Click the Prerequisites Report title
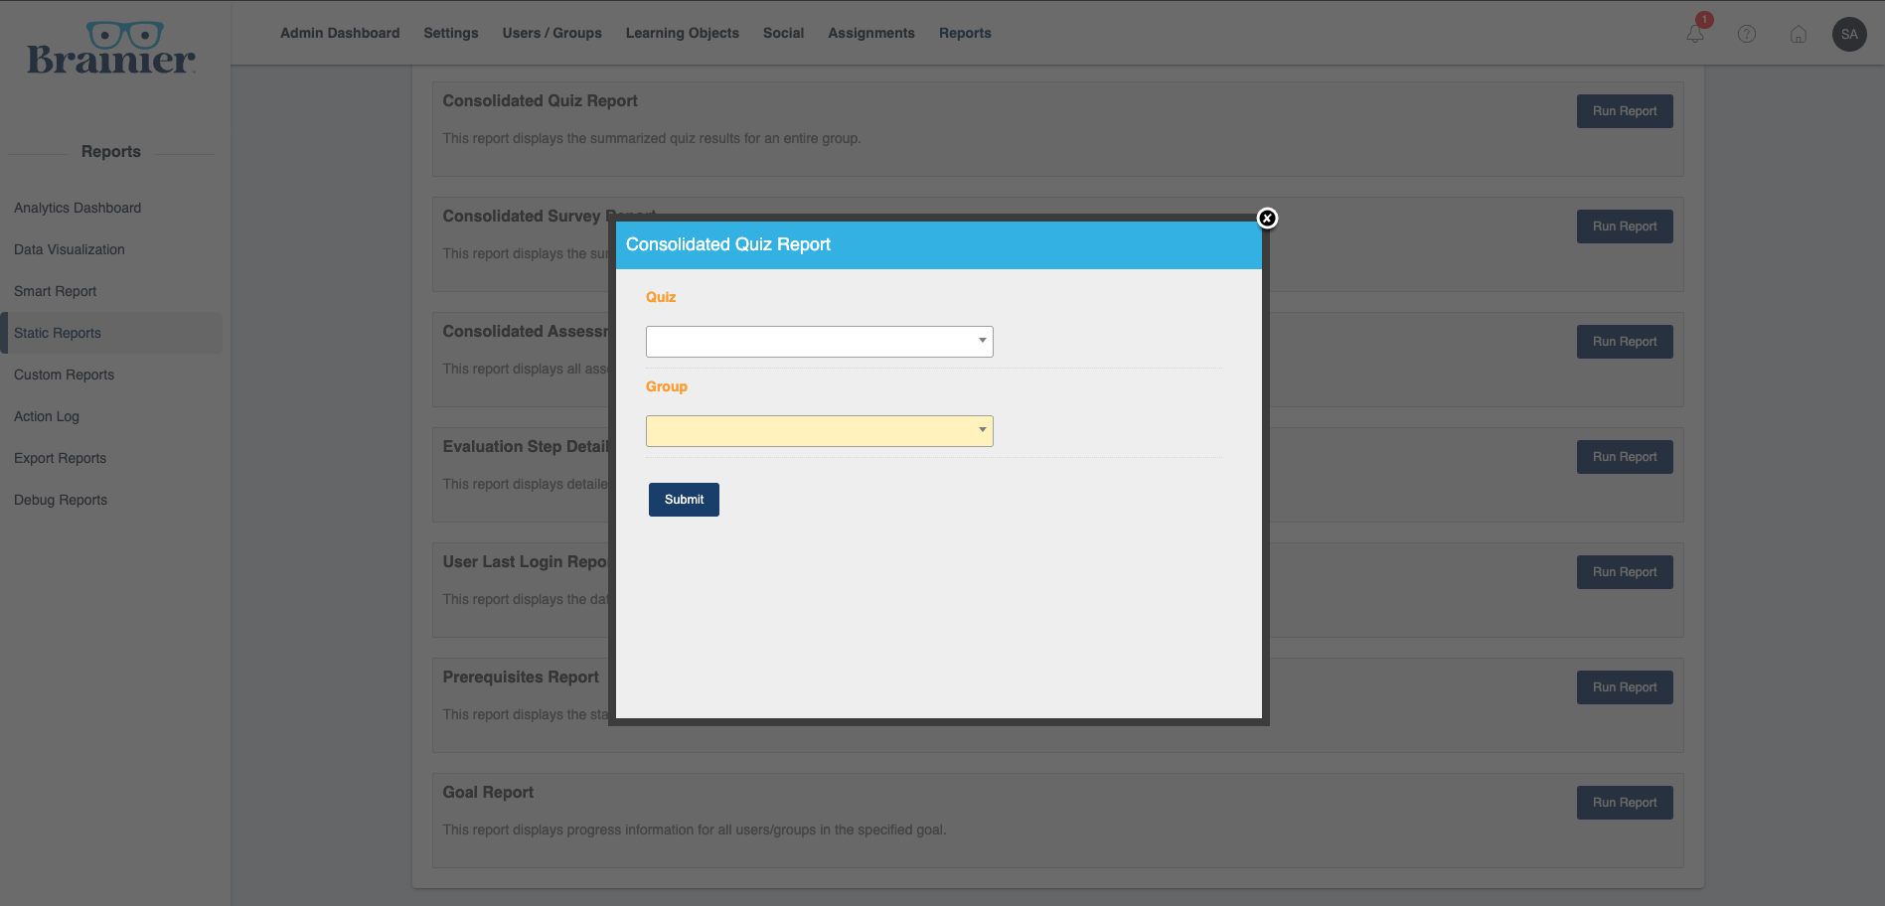Screen dimensions: 1885x906 click(x=521, y=677)
